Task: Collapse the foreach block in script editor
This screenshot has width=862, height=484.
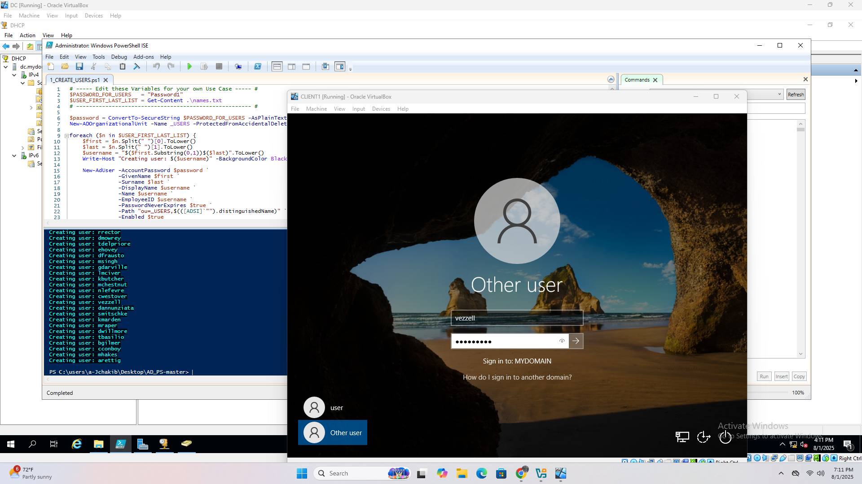Action: [x=66, y=135]
